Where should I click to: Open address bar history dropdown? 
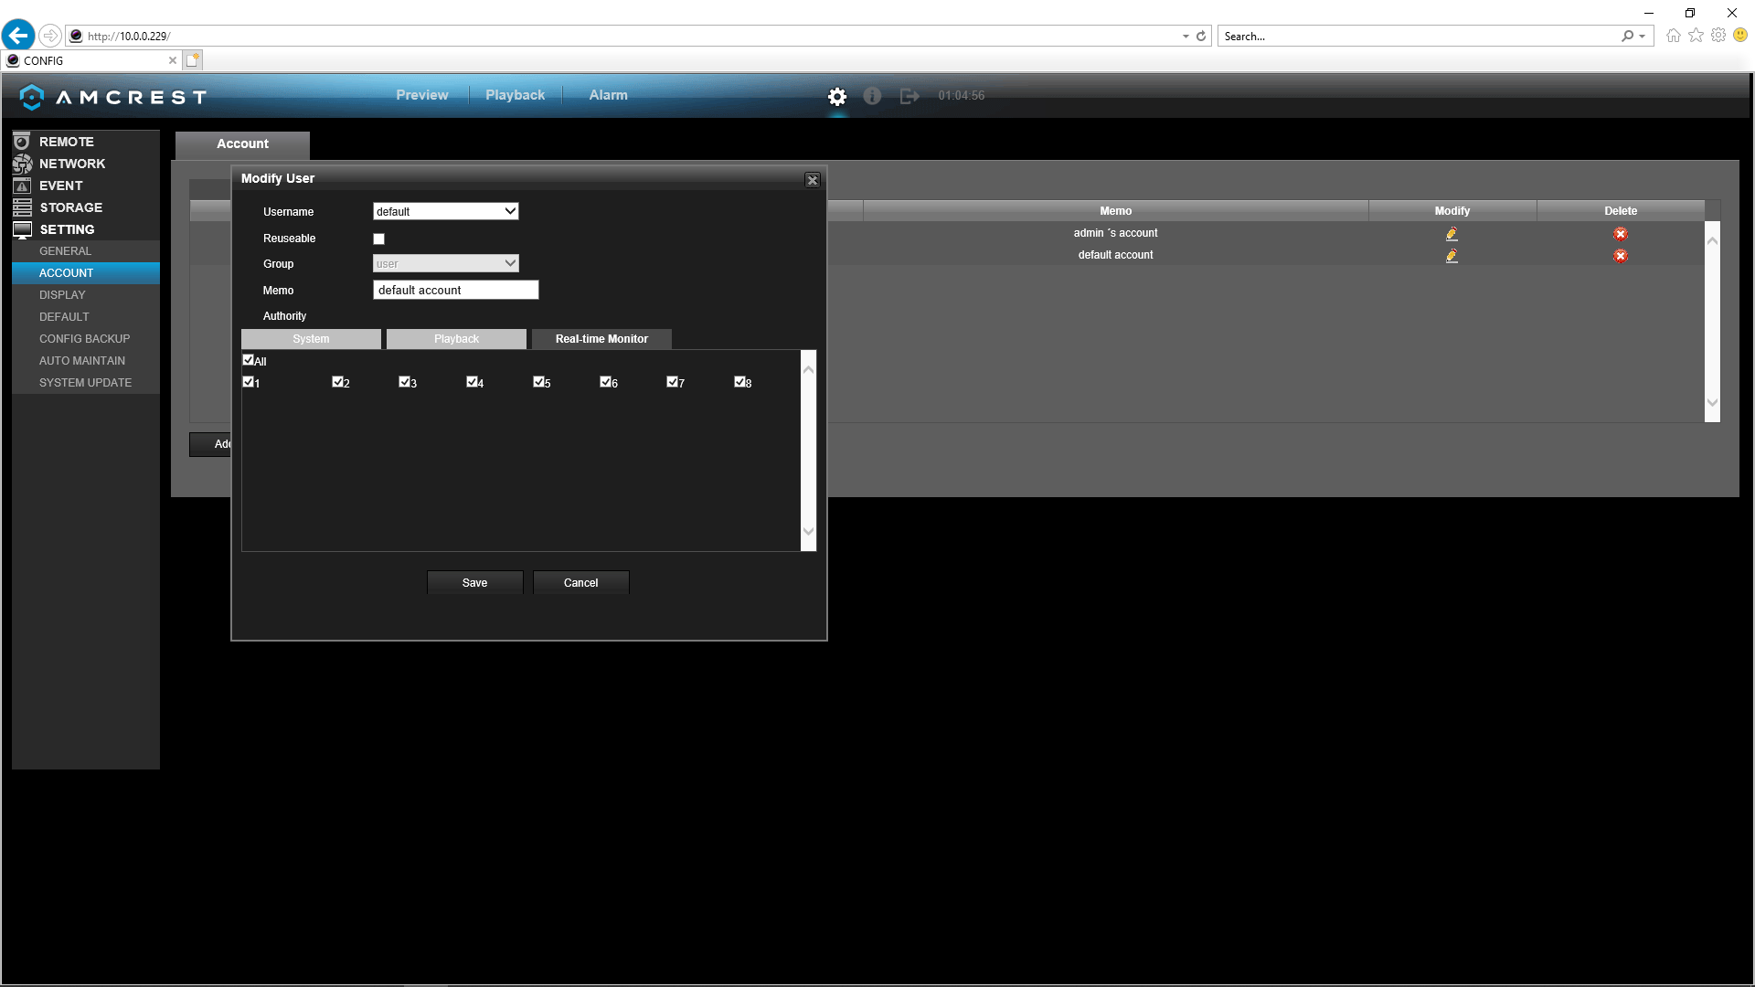click(x=1186, y=37)
